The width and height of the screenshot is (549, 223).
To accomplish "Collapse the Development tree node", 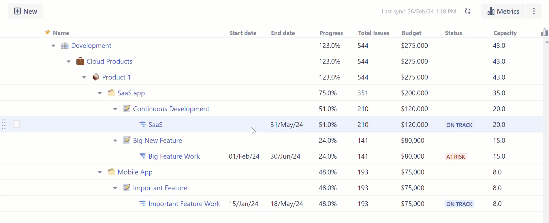I will (53, 46).
